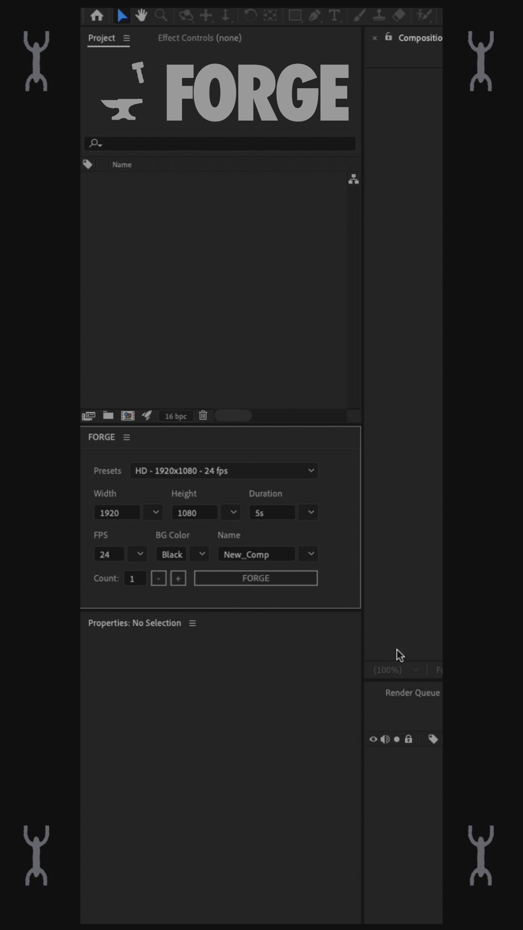Viewport: 523px width, 930px height.
Task: Open the project flowchart view icon
Action: pos(354,179)
